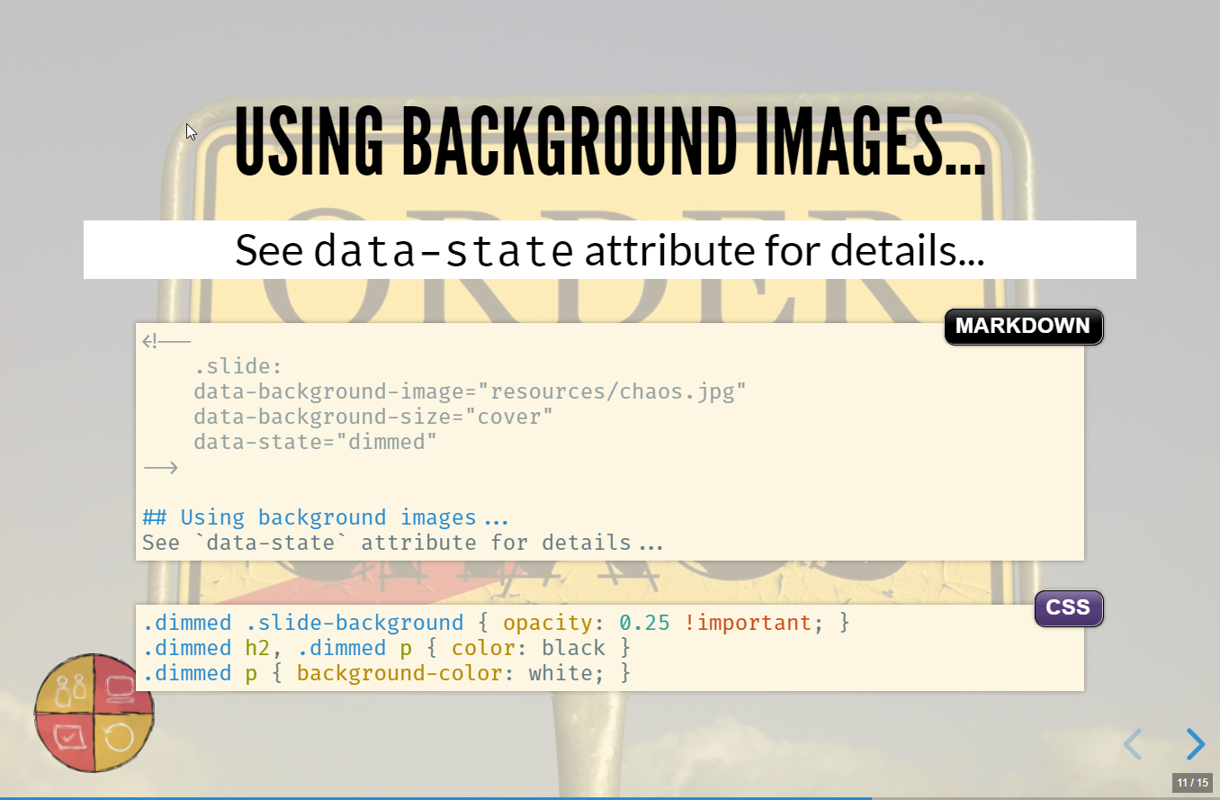1220x800 pixels.
Task: Click the MARKDOWN badge label
Action: (1023, 326)
